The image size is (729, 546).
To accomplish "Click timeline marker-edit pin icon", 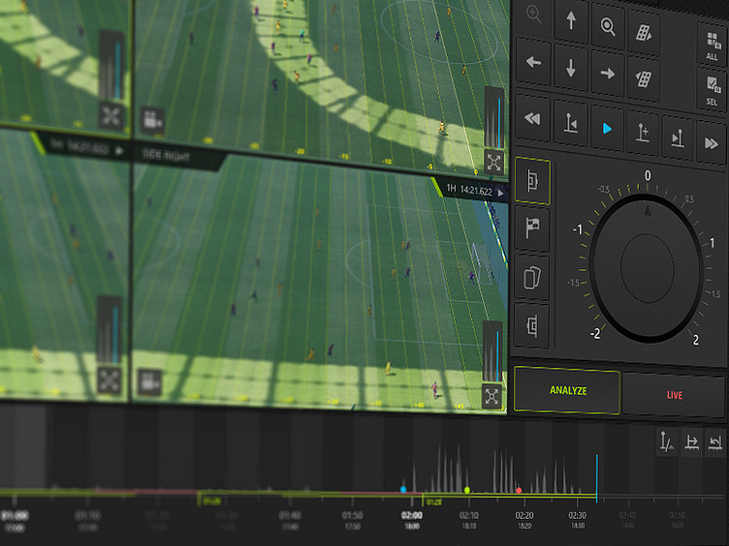I will pyautogui.click(x=667, y=441).
